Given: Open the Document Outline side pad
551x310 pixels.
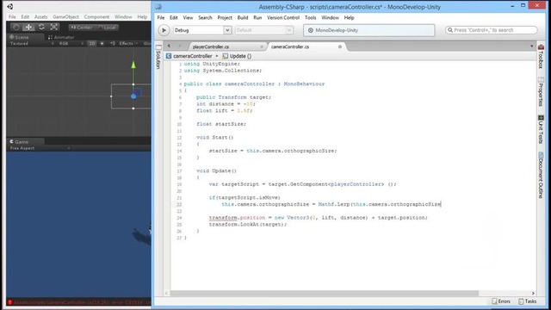Looking at the screenshot, I should pos(541,176).
